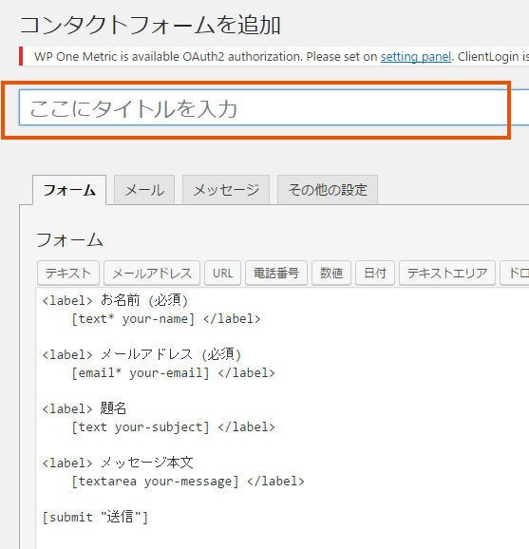Insert a メールアドレス form tag
The height and width of the screenshot is (549, 529).
pyautogui.click(x=152, y=274)
